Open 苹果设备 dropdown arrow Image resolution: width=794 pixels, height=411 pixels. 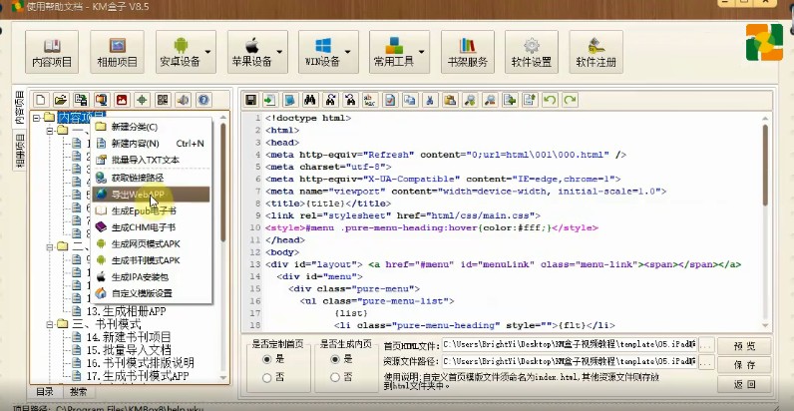(279, 52)
